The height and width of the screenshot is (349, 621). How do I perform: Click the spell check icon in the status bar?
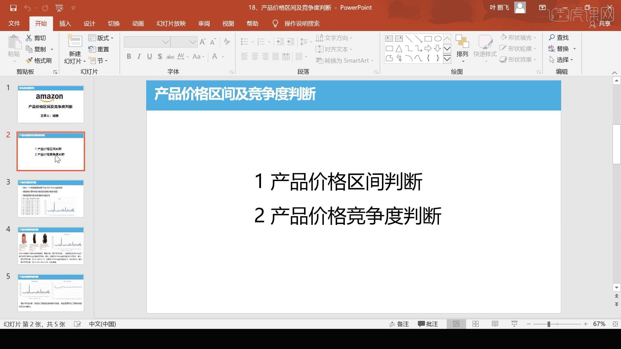pyautogui.click(x=77, y=324)
